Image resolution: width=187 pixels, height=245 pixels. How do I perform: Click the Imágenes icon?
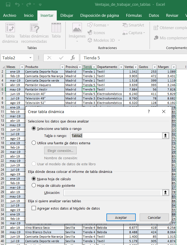point(77,28)
